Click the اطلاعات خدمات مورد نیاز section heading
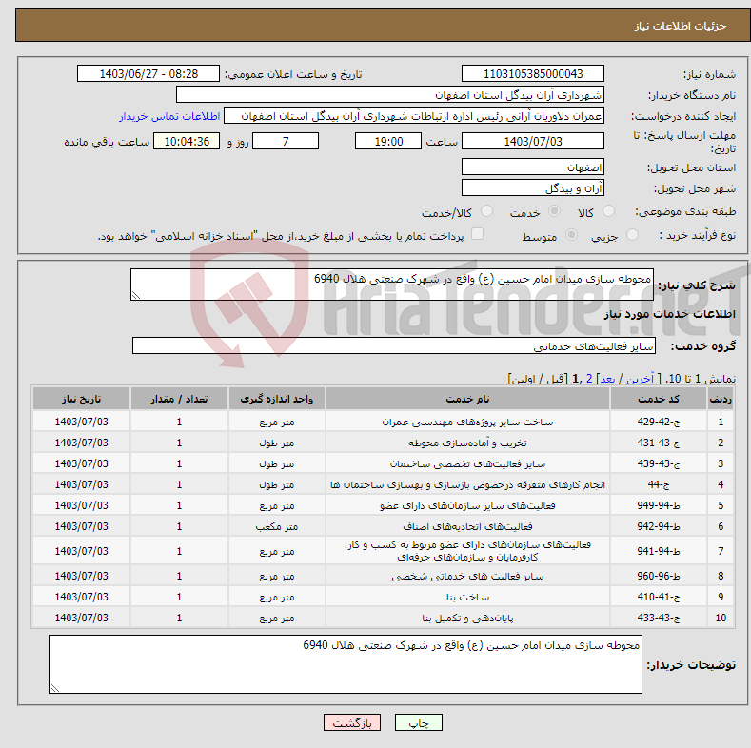Image resolution: width=751 pixels, height=748 pixels. click(669, 314)
